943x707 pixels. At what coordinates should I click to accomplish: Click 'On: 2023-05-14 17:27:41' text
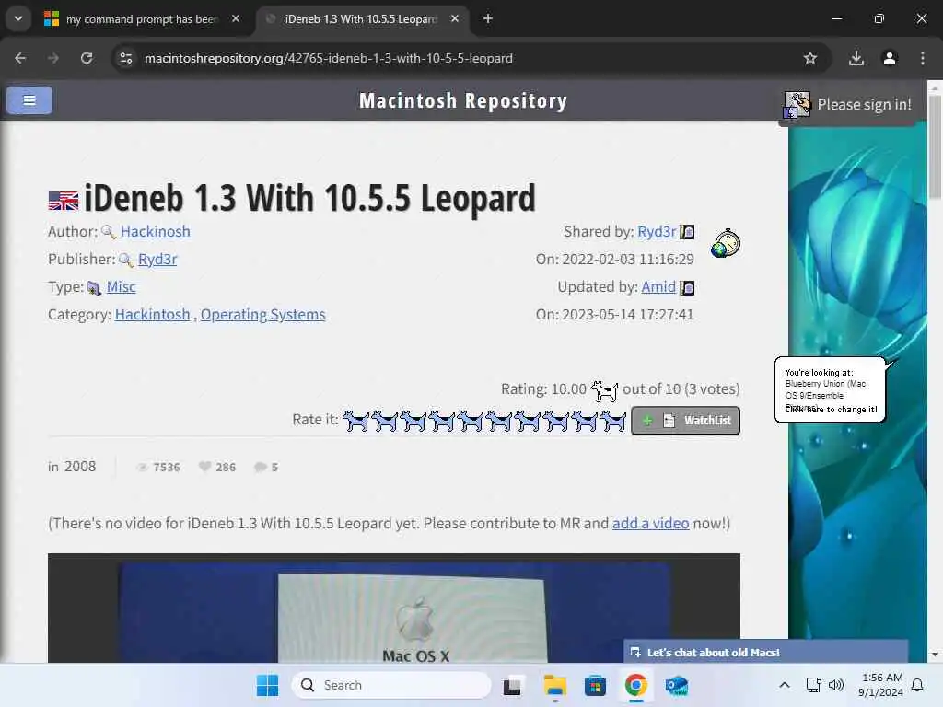point(614,315)
